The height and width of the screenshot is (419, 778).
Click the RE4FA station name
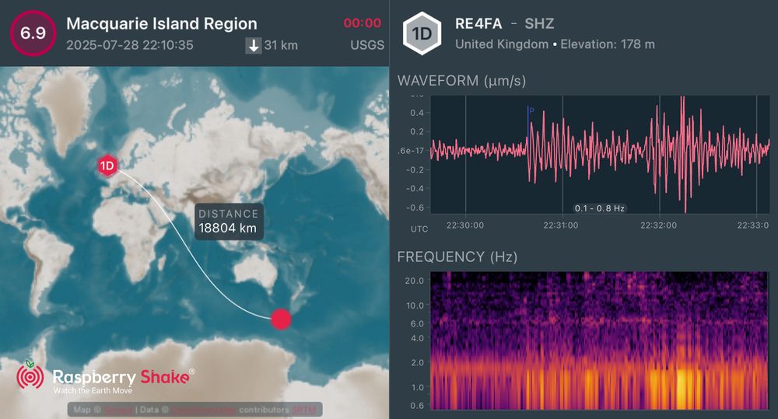point(478,23)
